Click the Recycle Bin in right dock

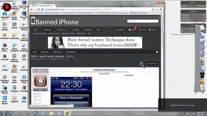[202, 87]
